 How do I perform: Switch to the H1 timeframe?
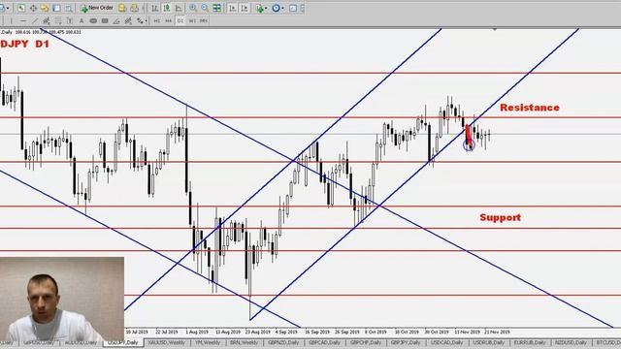click(x=157, y=20)
